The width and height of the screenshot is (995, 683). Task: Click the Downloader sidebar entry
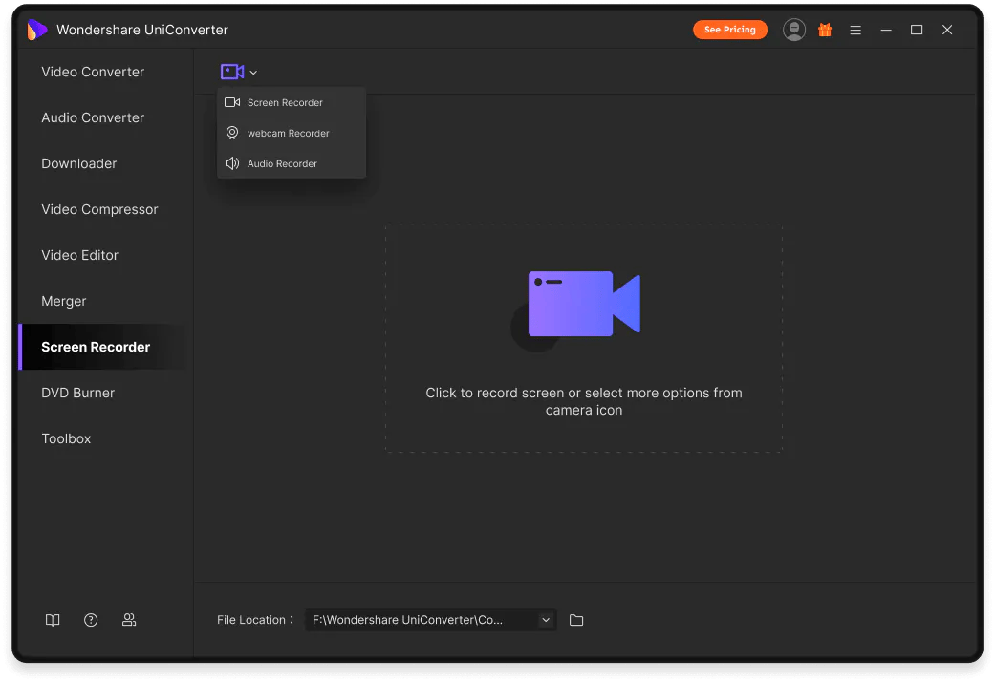[x=78, y=163]
